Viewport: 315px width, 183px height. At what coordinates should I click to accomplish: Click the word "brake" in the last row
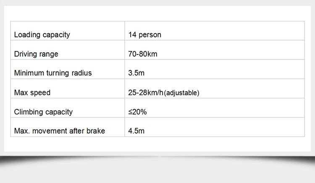pos(95,131)
